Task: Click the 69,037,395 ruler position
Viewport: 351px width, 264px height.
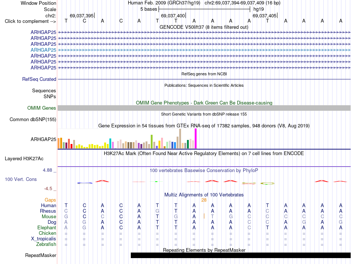Action: tap(82, 16)
